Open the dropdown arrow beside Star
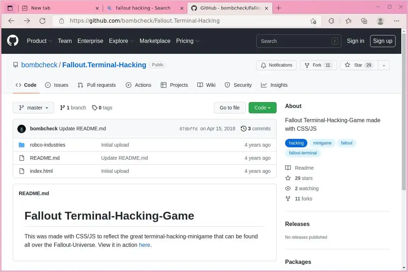Image resolution: width=408 pixels, height=272 pixels. (x=384, y=65)
